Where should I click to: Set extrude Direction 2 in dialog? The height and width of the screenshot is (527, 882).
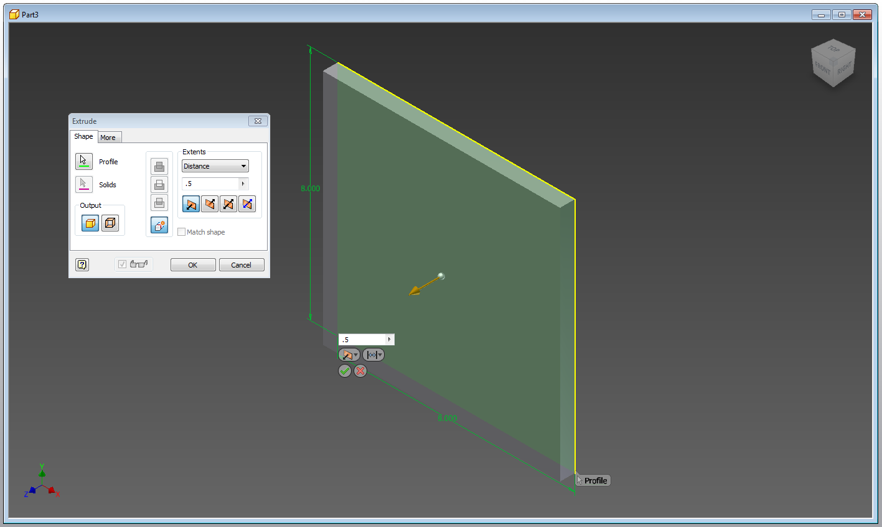coord(210,203)
